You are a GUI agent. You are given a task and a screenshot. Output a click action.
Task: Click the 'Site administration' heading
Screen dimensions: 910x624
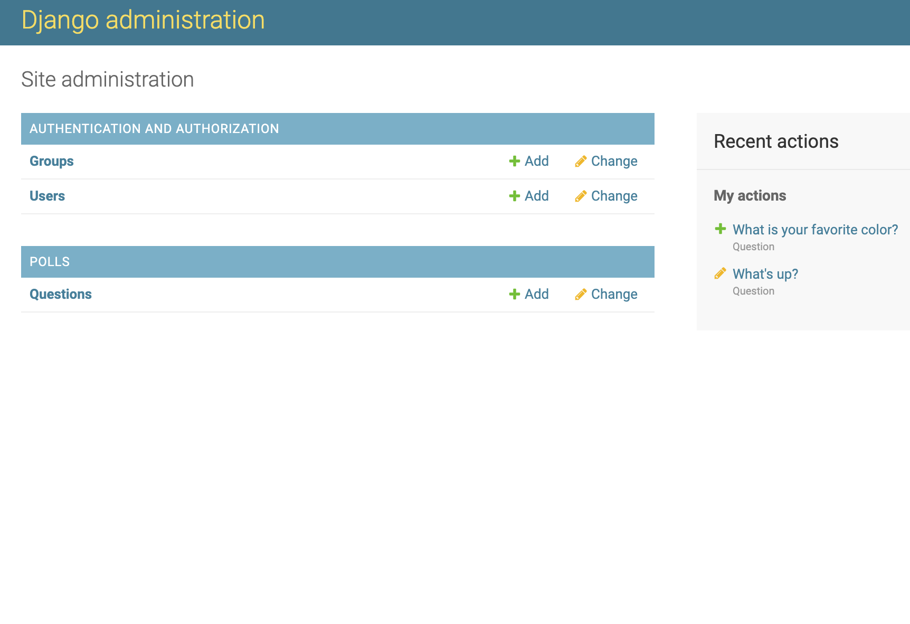108,80
